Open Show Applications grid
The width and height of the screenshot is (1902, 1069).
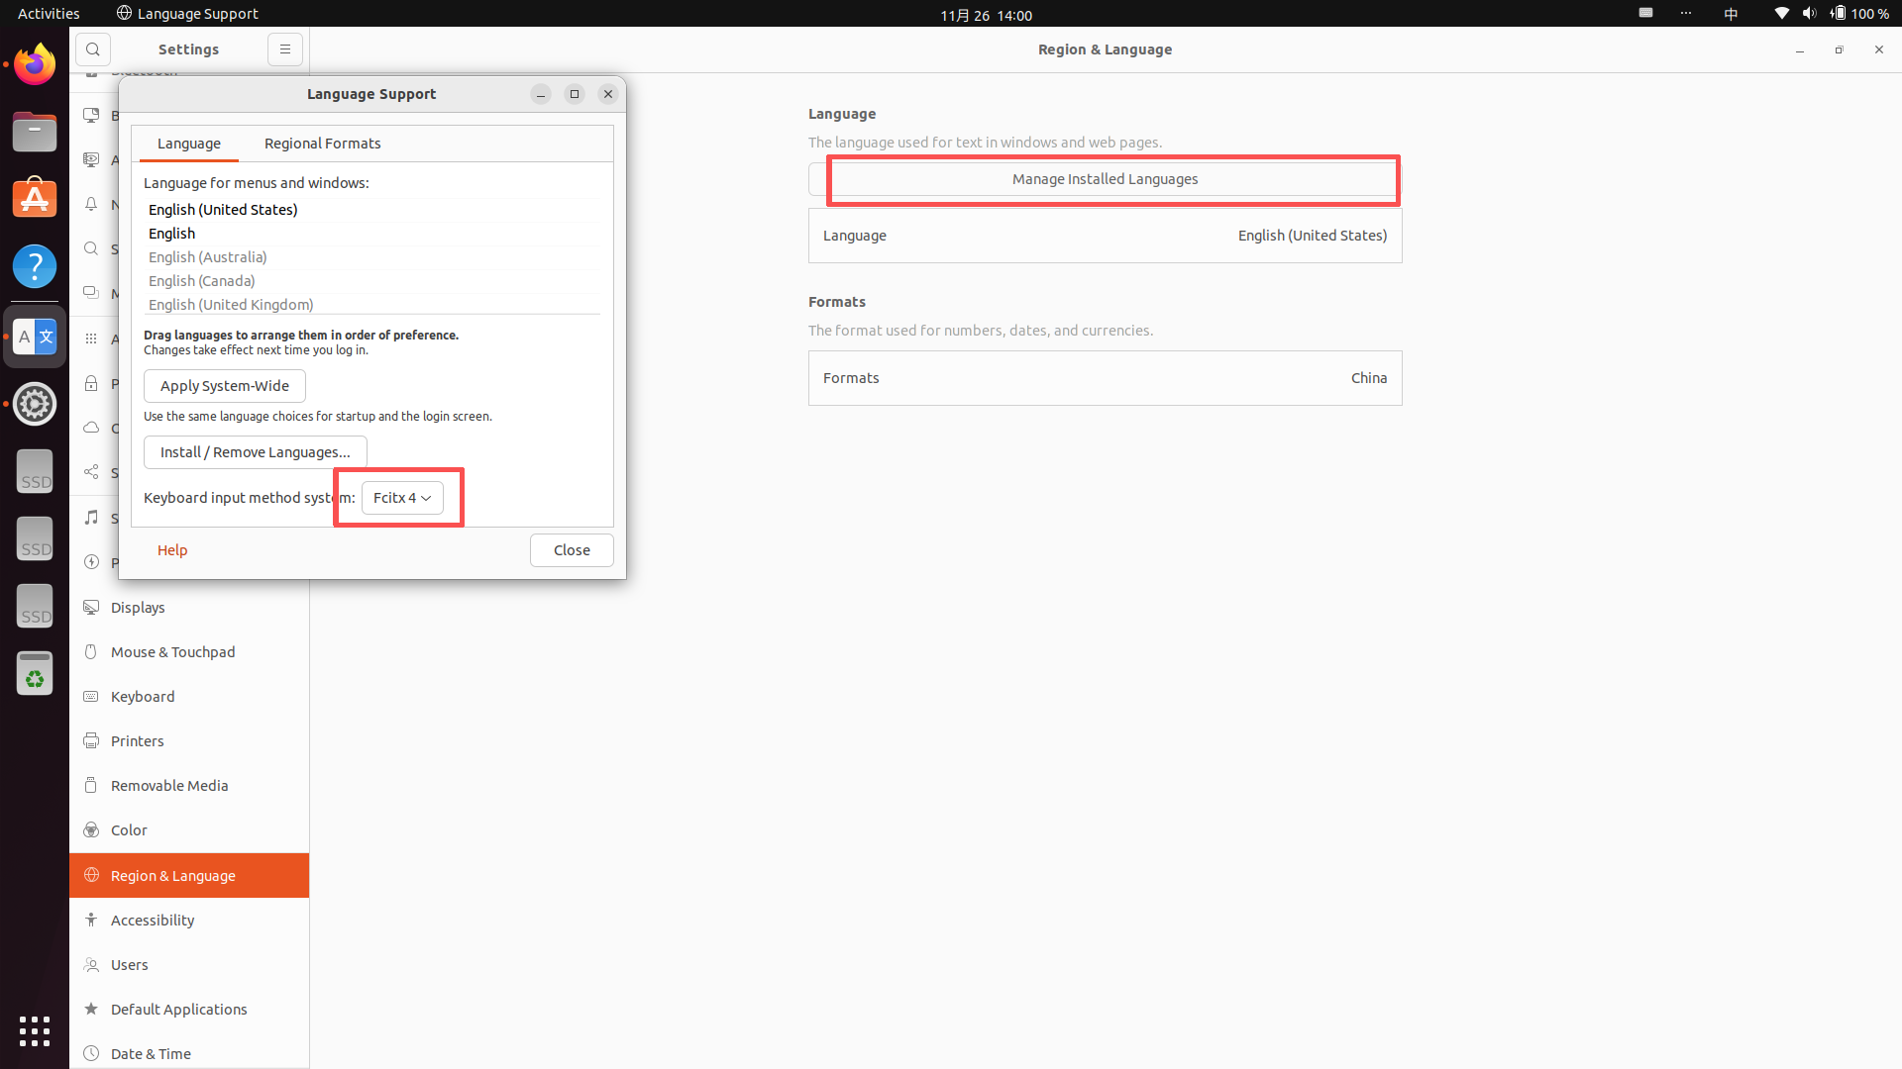(x=35, y=1030)
